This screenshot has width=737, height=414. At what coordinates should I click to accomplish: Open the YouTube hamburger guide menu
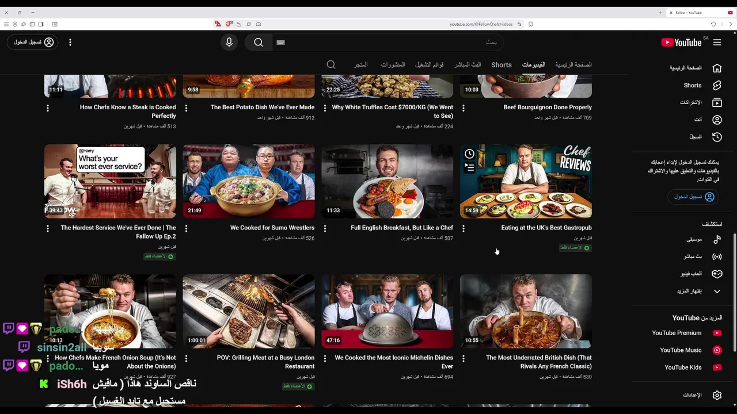[717, 42]
